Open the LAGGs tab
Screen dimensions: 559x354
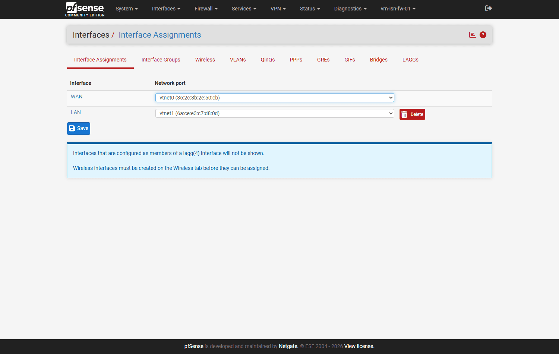(410, 60)
